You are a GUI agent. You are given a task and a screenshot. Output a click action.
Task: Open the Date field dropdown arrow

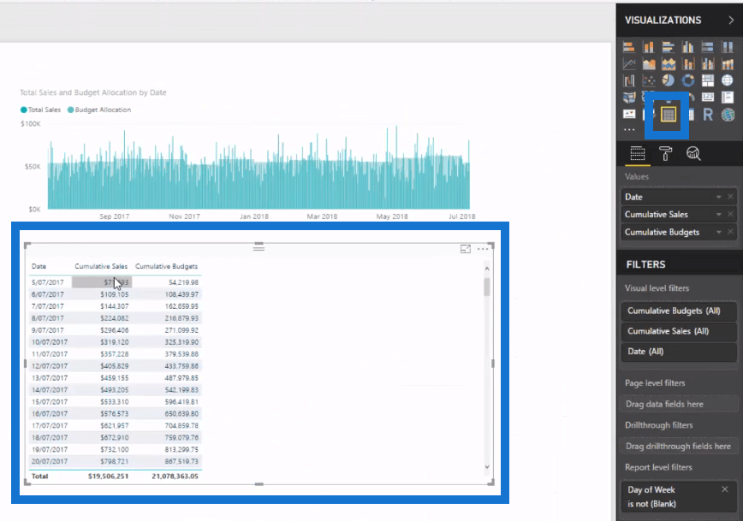coord(719,197)
